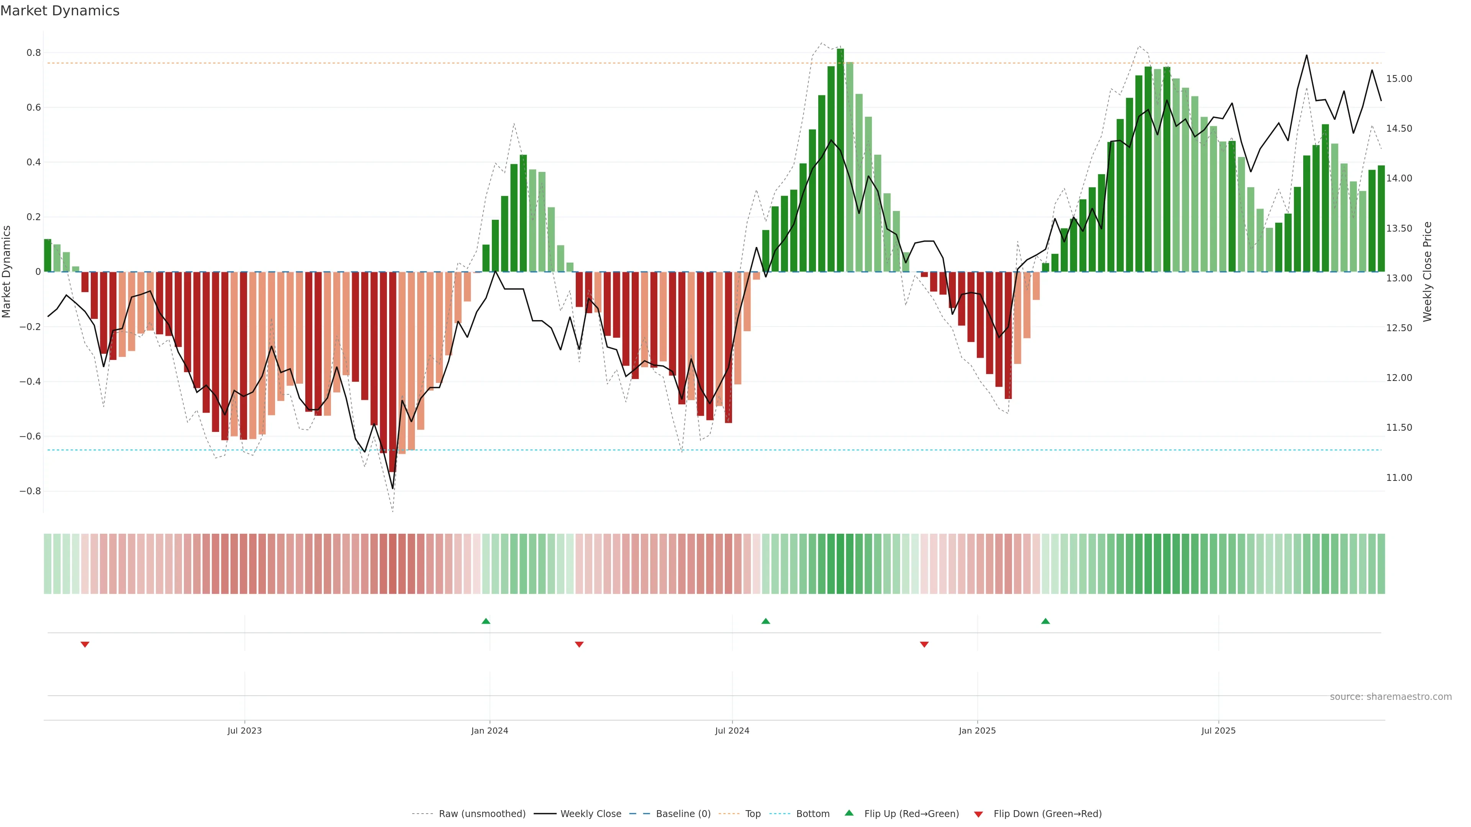Image resolution: width=1471 pixels, height=827 pixels.
Task: Toggle the Baseline (0) legend entry
Action: (683, 813)
